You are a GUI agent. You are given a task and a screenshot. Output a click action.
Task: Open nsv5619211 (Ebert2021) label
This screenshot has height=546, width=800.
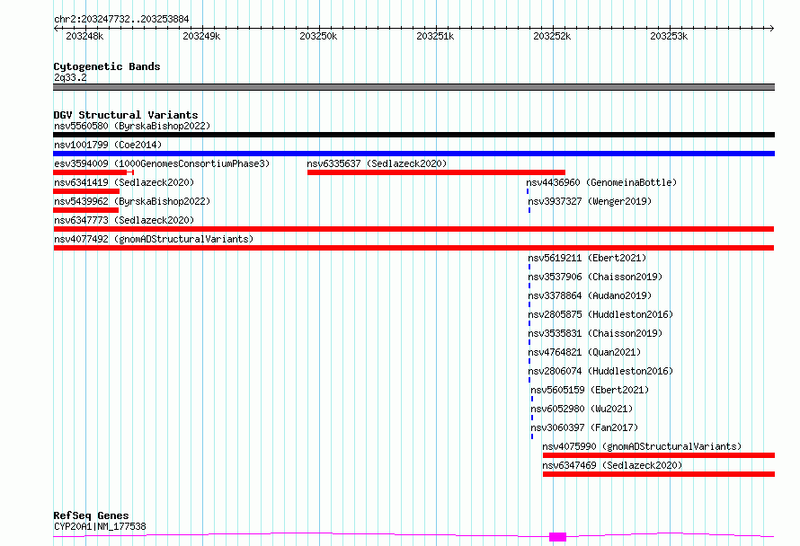tap(587, 258)
